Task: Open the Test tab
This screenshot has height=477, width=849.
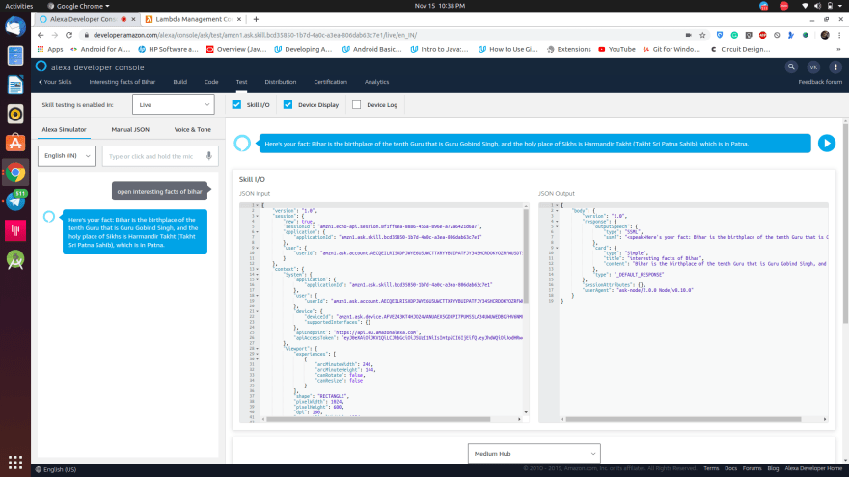Action: coord(241,82)
